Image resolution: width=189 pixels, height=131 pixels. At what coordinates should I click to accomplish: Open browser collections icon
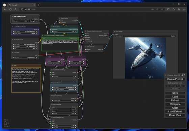[179, 9]
